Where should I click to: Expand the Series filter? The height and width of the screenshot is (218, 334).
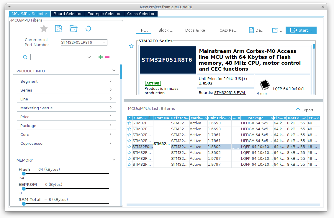(x=111, y=90)
